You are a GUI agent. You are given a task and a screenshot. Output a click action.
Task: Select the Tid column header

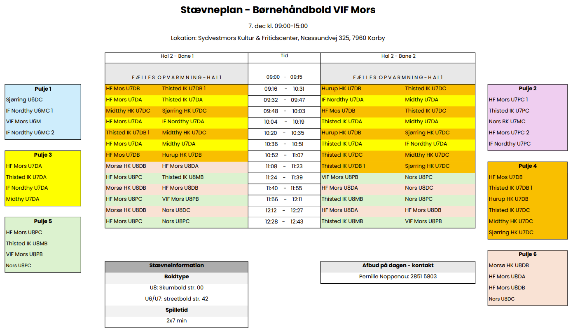284,56
